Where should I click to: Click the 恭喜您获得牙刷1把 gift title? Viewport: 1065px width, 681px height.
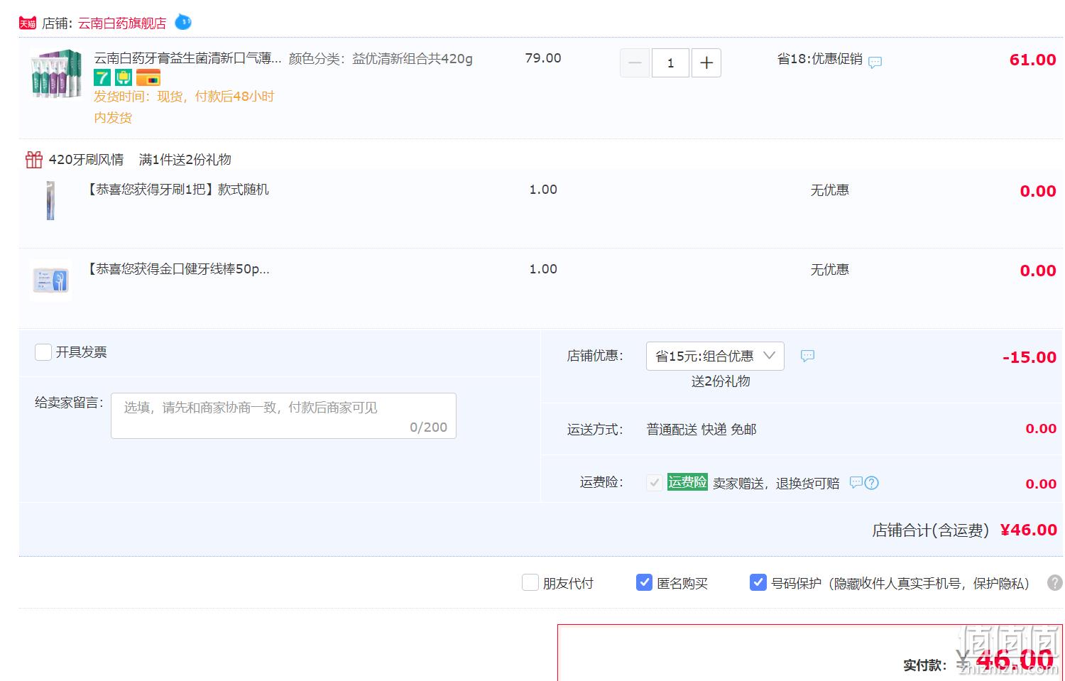click(x=177, y=190)
